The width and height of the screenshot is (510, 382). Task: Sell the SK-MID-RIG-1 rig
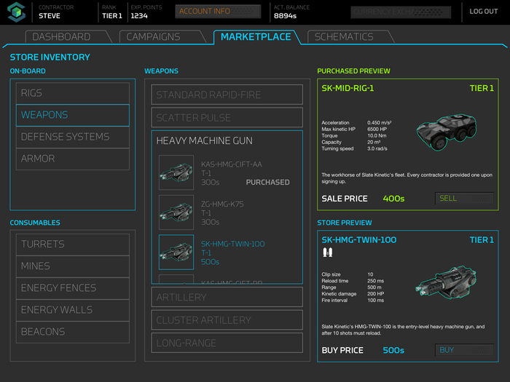click(x=464, y=198)
